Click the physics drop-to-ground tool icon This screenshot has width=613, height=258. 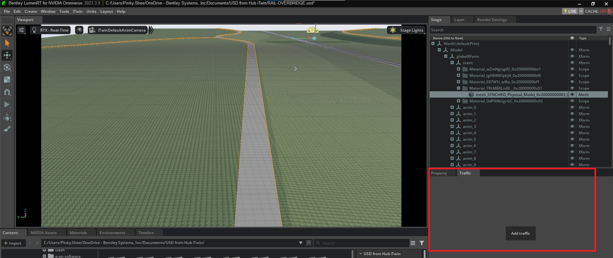[7, 117]
